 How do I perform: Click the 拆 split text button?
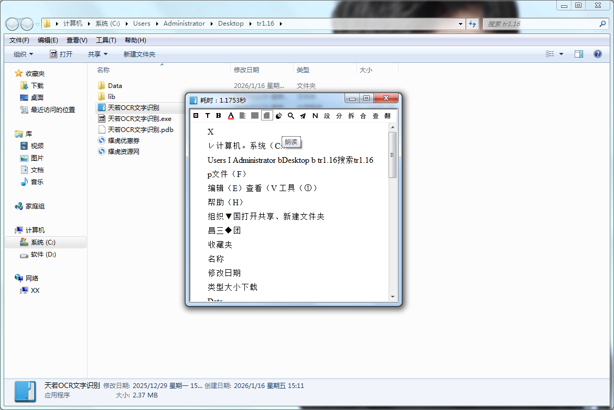click(351, 116)
